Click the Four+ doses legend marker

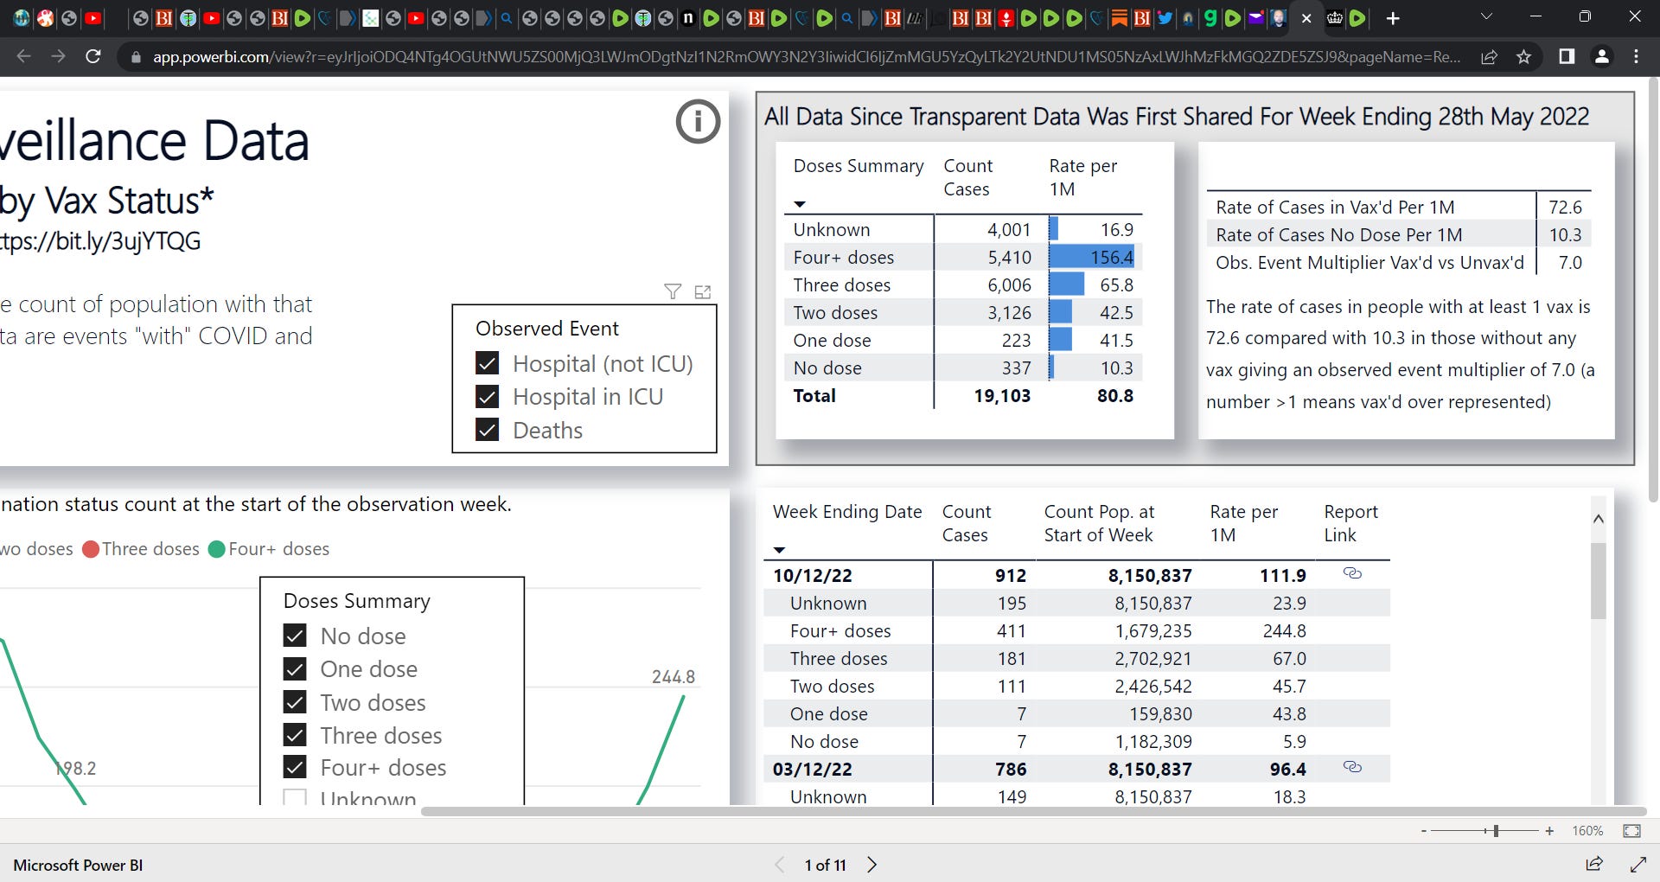(x=217, y=549)
